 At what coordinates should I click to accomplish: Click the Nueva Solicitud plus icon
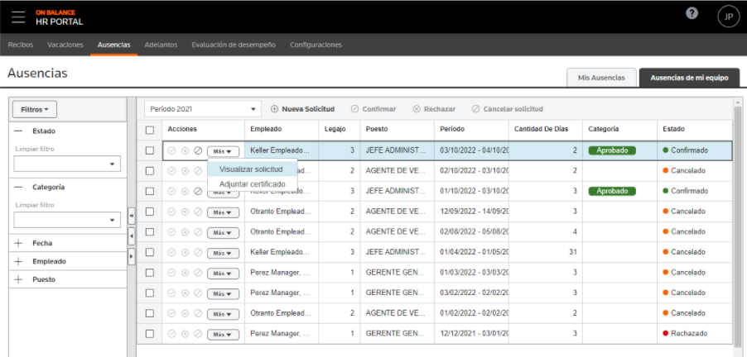point(274,109)
